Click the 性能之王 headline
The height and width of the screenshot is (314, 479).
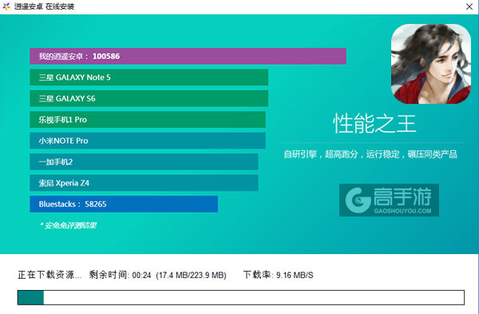click(374, 124)
